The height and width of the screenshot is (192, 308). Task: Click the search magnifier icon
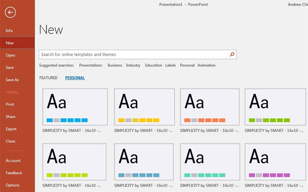(232, 55)
